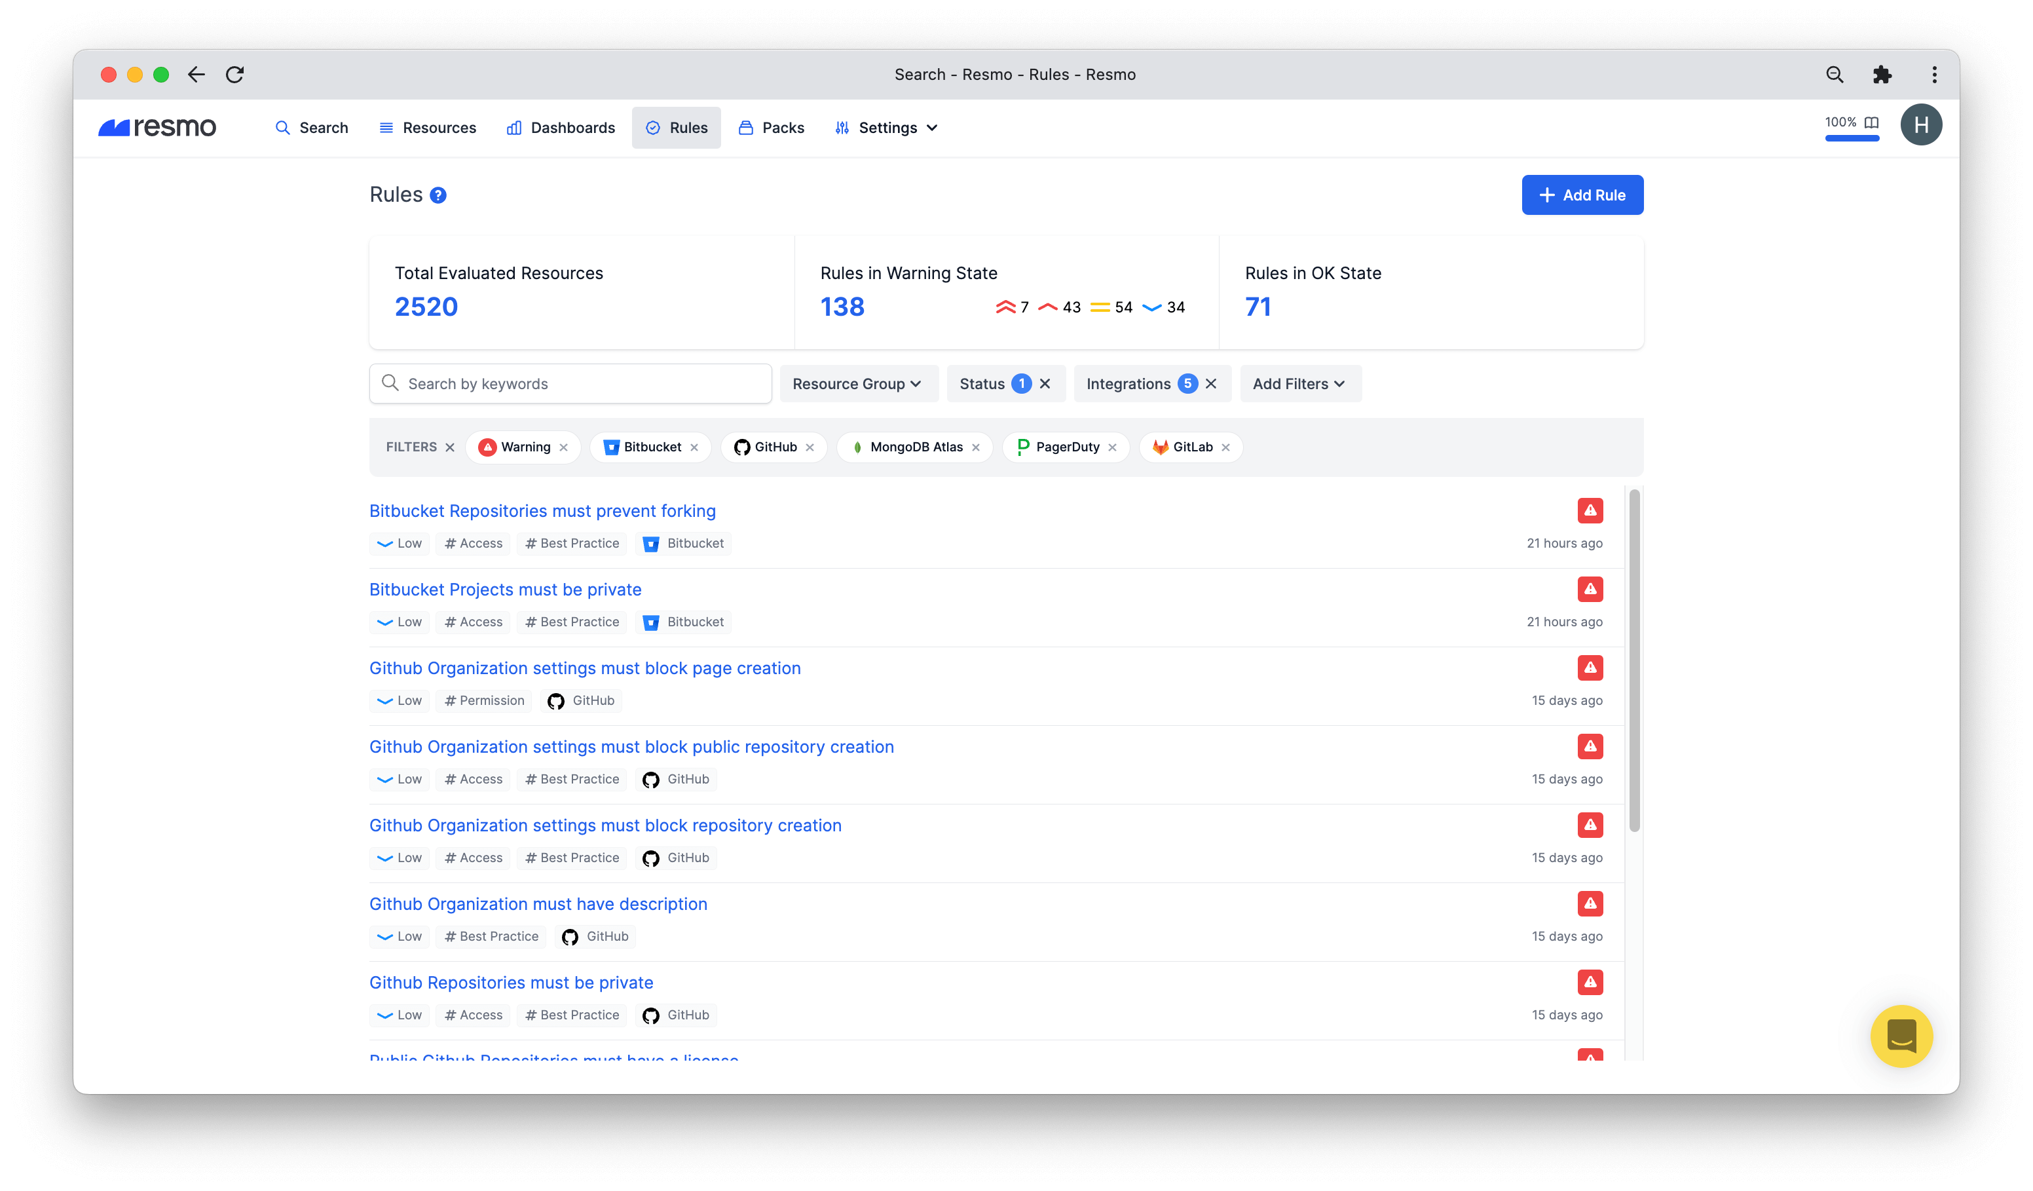Click the 100% onboarding book icon
Image resolution: width=2033 pixels, height=1191 pixels.
(x=1872, y=123)
